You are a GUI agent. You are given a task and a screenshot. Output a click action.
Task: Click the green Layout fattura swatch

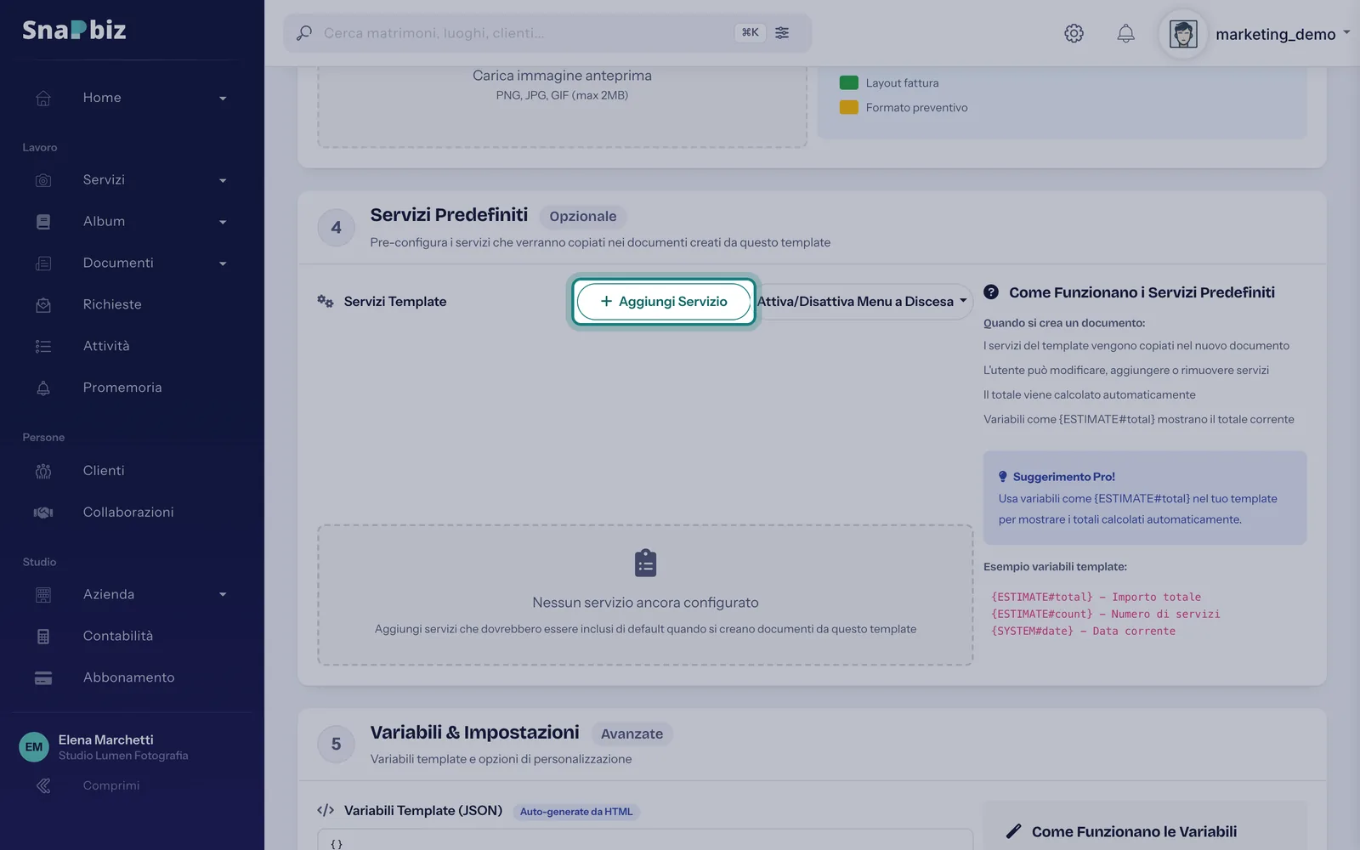[848, 83]
